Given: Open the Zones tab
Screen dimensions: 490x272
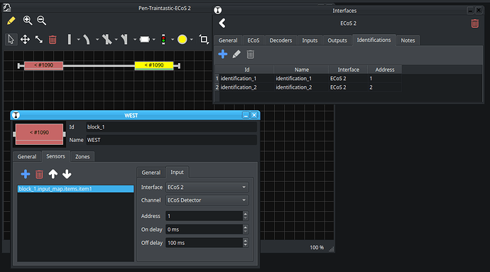Looking at the screenshot, I should coord(82,157).
